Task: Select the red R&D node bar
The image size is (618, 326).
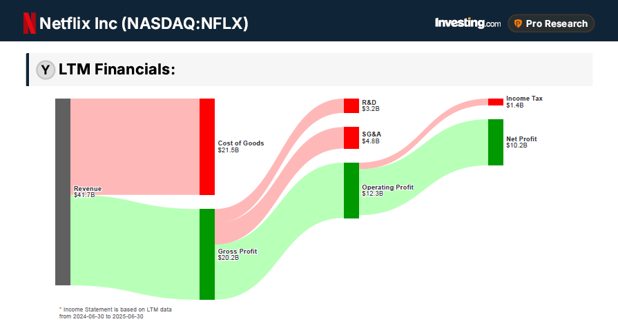Action: click(x=351, y=106)
